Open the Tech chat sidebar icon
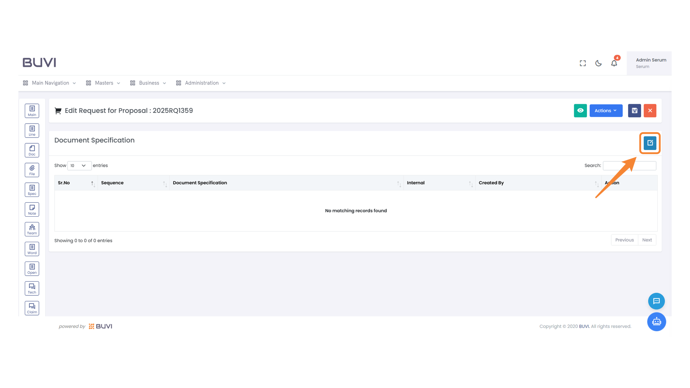 click(x=32, y=288)
